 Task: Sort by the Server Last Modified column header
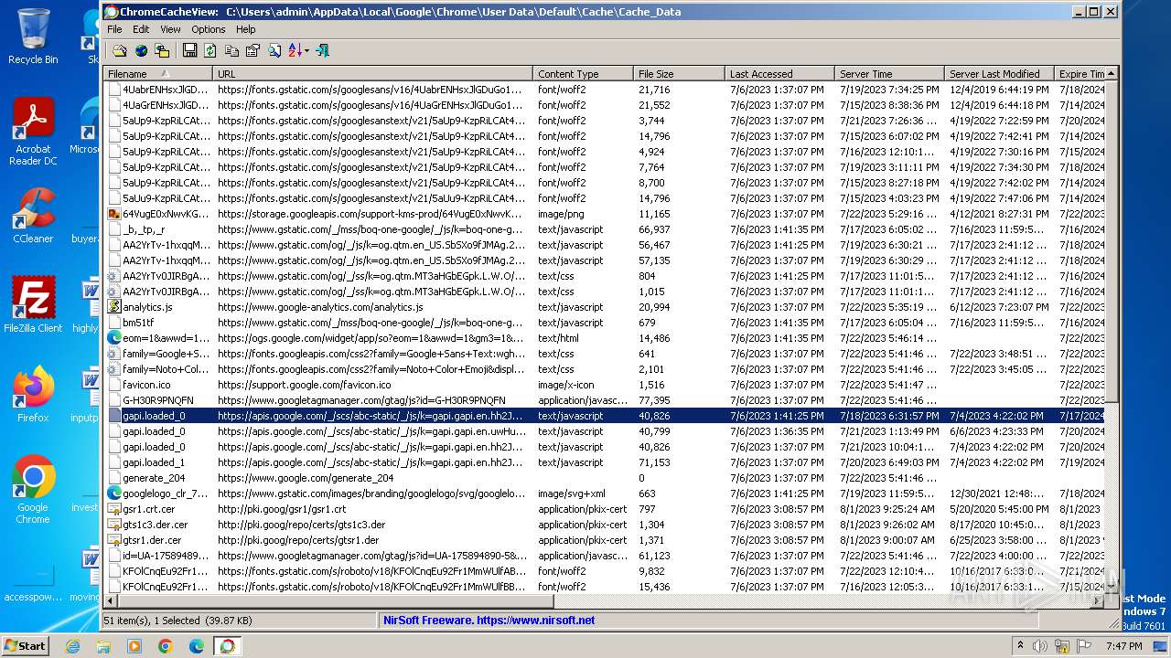click(x=999, y=74)
